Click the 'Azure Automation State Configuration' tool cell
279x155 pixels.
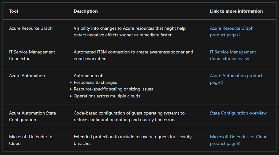32,116
